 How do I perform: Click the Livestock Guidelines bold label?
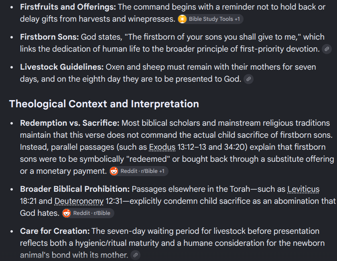(x=62, y=67)
